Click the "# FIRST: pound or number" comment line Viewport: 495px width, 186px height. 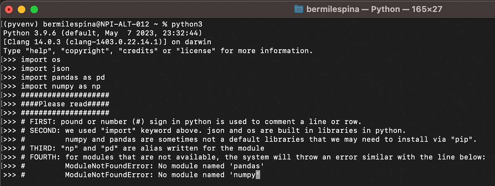181,122
